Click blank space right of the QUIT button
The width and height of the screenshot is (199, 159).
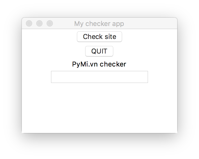pyautogui.click(x=145, y=51)
